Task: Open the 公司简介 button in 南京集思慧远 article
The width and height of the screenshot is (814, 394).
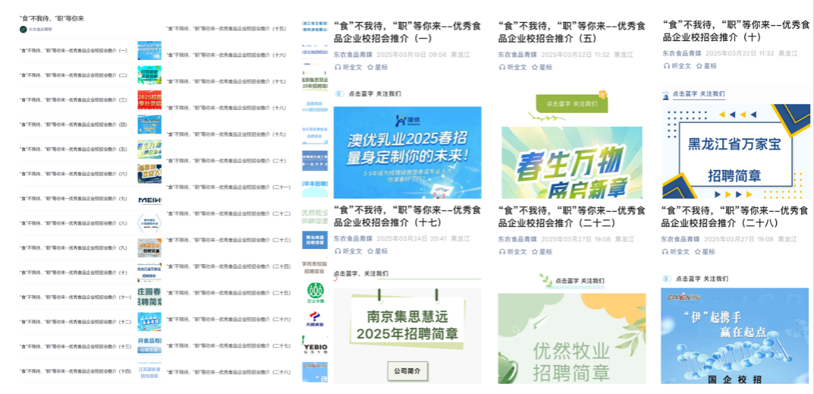Action: tap(408, 371)
